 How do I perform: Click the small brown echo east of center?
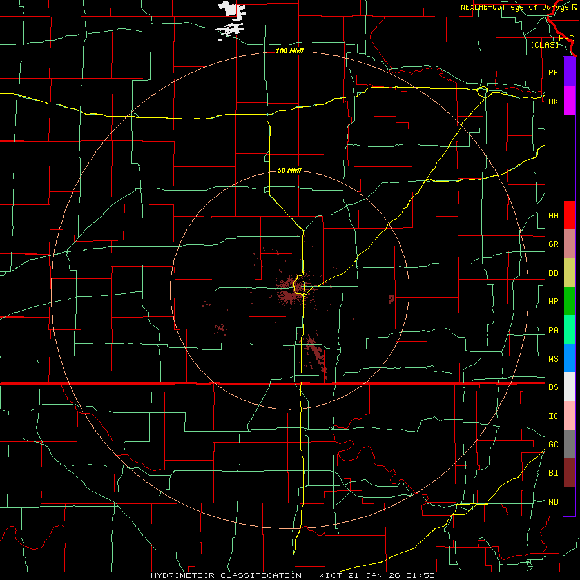pos(391,299)
